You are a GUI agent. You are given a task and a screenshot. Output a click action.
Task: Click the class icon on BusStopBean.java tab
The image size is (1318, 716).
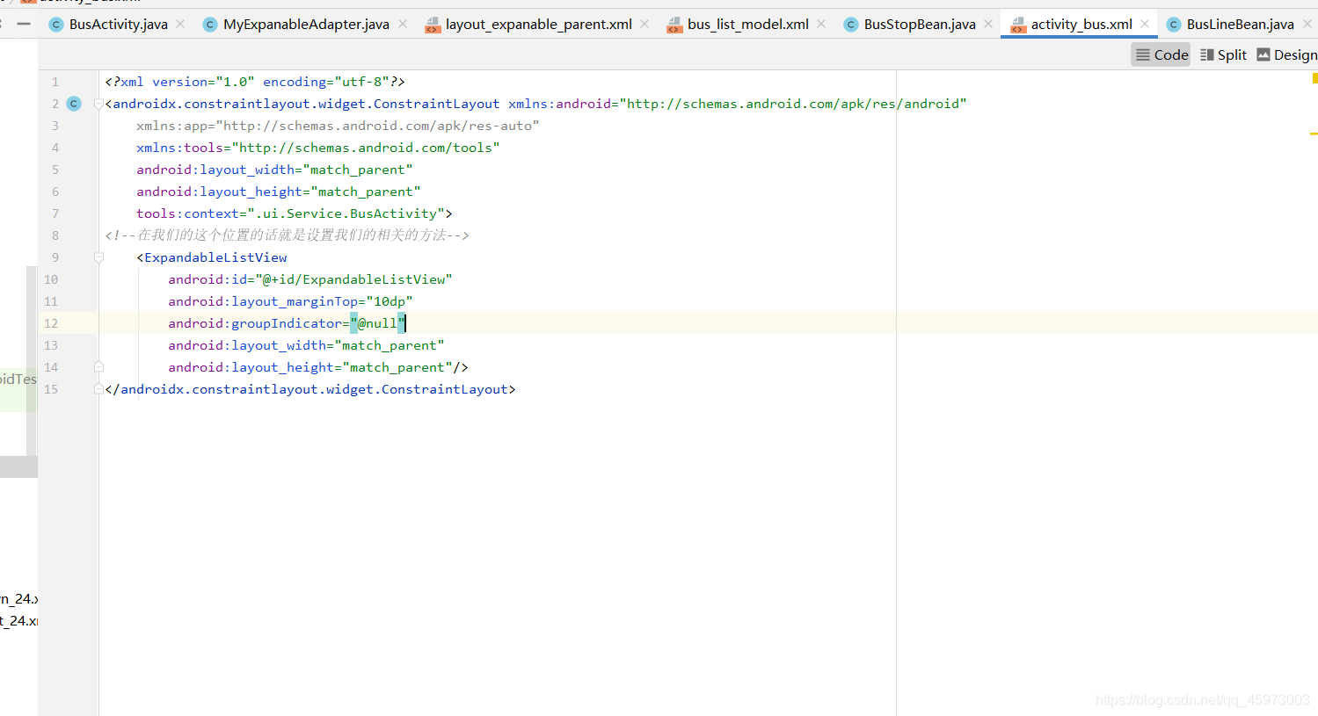(849, 24)
